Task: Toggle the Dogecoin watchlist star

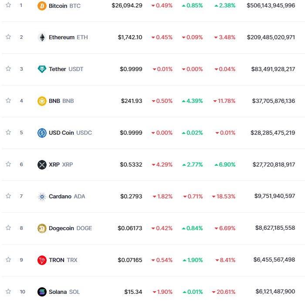Action: point(8,228)
